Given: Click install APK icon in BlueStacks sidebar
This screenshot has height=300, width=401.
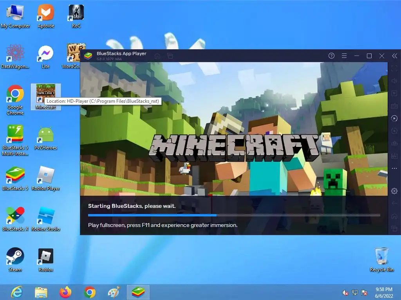Looking at the screenshot, I should [394, 156].
